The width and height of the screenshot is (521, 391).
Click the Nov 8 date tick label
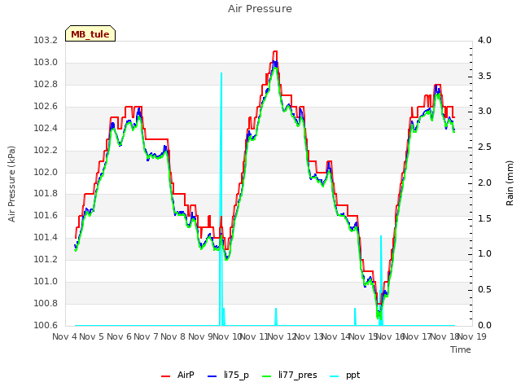(x=173, y=336)
